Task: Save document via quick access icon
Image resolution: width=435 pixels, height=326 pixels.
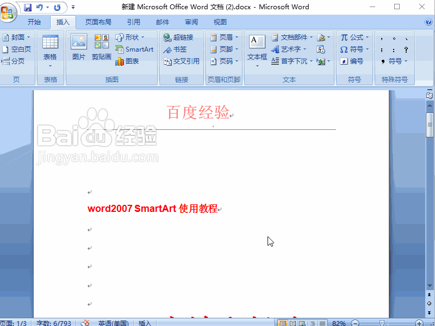Action: tap(28, 7)
